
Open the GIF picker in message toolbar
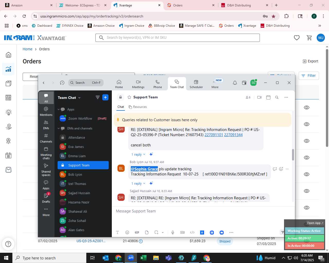click(x=137, y=232)
